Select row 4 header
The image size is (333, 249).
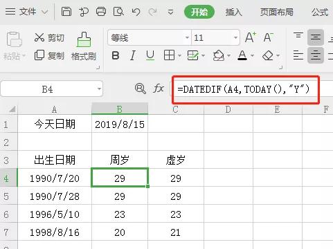[8, 178]
